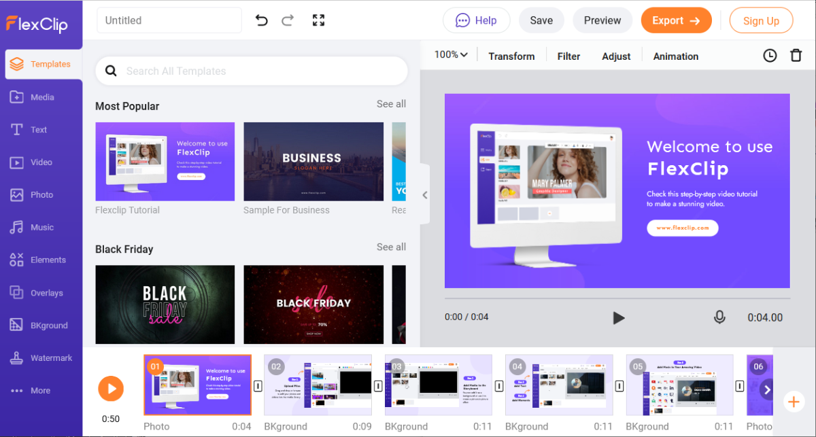The image size is (816, 437).
Task: Open the Music sidebar tab
Action: click(41, 228)
